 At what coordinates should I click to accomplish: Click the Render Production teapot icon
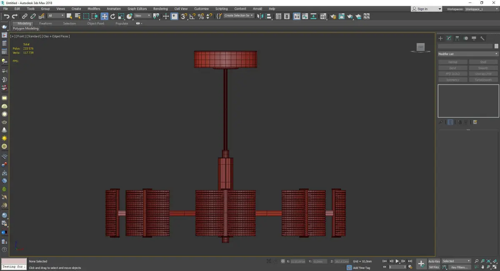point(350,16)
